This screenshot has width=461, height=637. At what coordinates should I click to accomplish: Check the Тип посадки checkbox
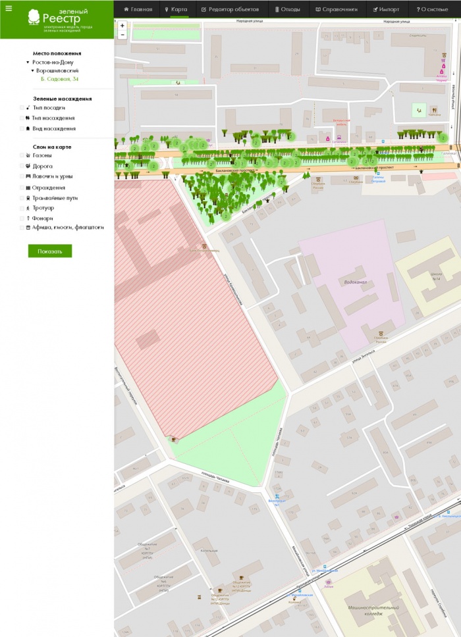point(22,108)
